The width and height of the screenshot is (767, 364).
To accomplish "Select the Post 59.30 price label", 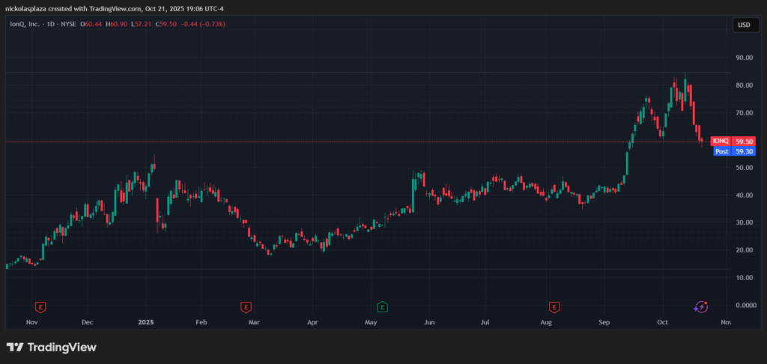I will click(733, 151).
